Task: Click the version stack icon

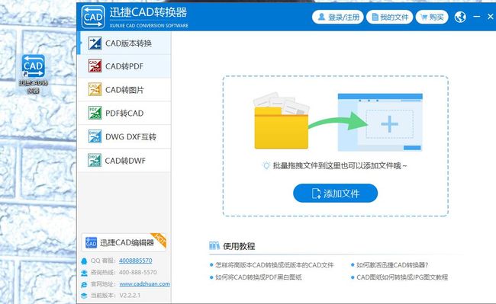Action: [x=84, y=296]
